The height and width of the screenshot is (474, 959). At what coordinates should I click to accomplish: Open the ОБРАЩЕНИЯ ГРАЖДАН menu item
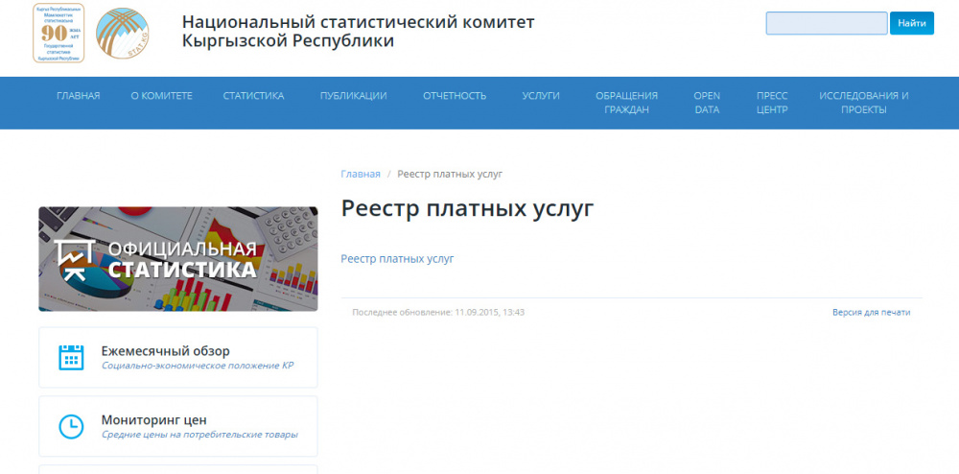coord(627,103)
